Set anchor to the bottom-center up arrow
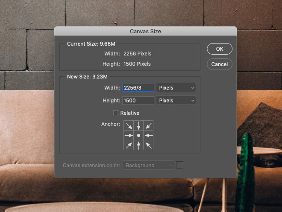The height and width of the screenshot is (212, 282). coord(138,145)
